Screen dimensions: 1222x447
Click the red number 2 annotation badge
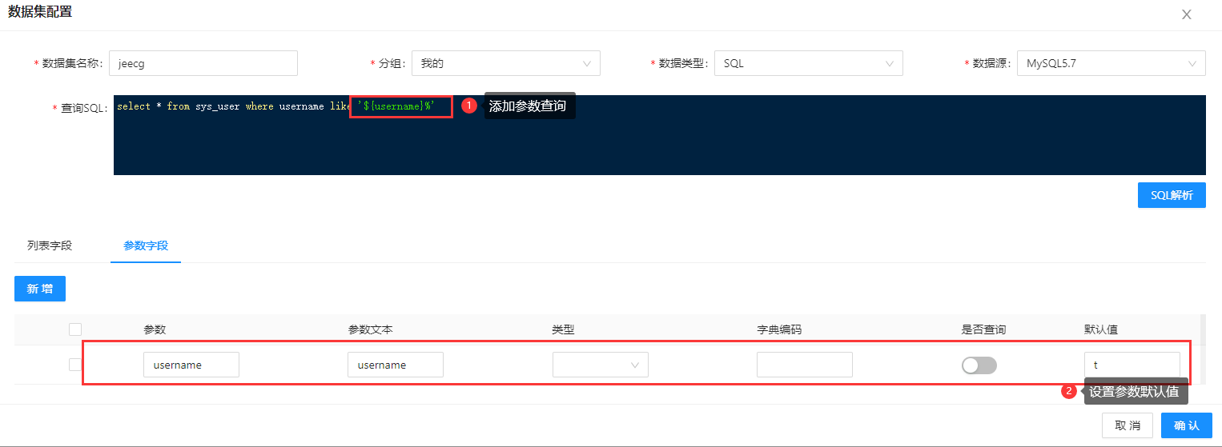(x=1068, y=391)
